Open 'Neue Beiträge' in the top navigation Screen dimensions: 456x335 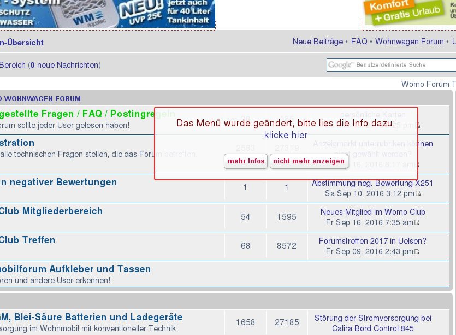(x=318, y=42)
